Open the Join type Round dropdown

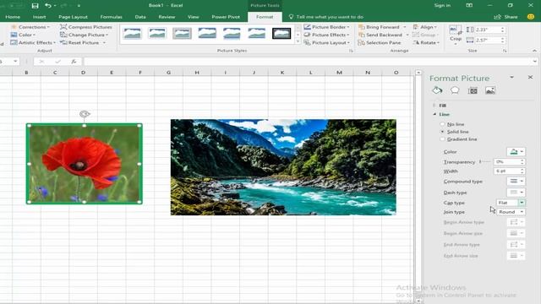pyautogui.click(x=522, y=212)
